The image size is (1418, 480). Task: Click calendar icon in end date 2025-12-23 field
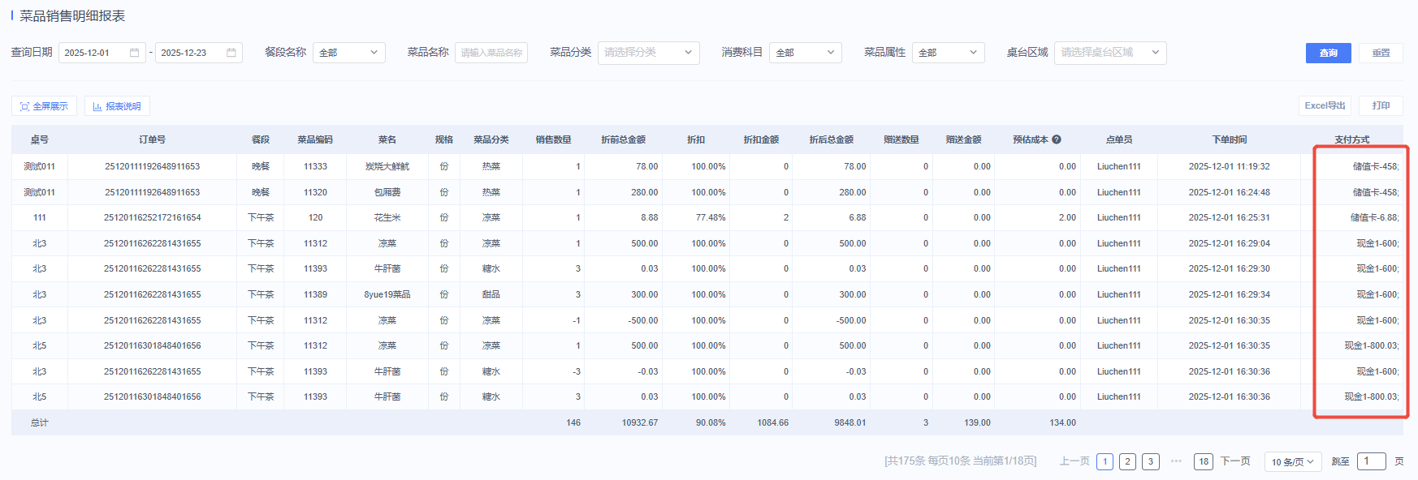click(x=231, y=53)
